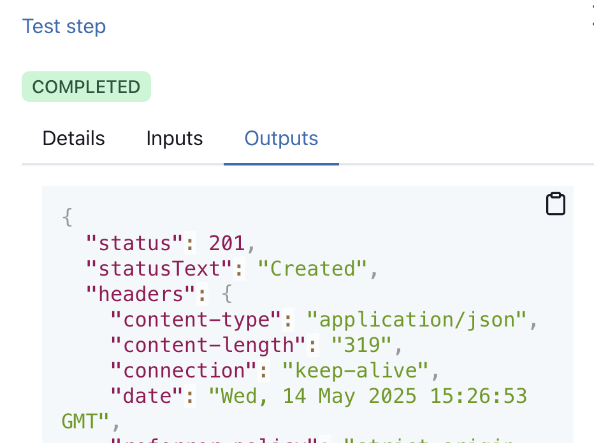The image size is (594, 443).
Task: Open the Details tab
Action: [x=73, y=139]
